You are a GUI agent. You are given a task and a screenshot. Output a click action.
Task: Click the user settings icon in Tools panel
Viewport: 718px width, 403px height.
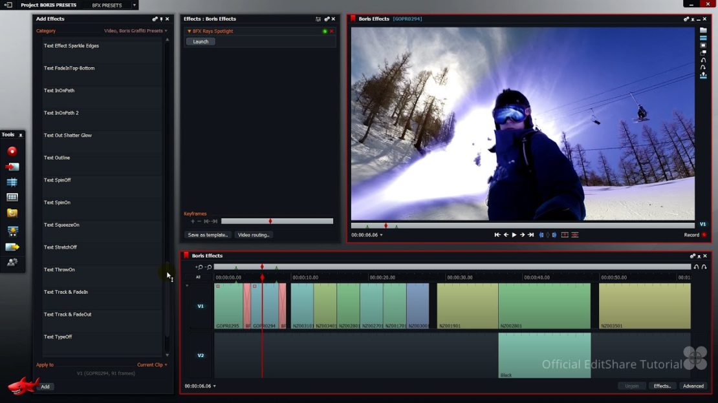click(12, 262)
